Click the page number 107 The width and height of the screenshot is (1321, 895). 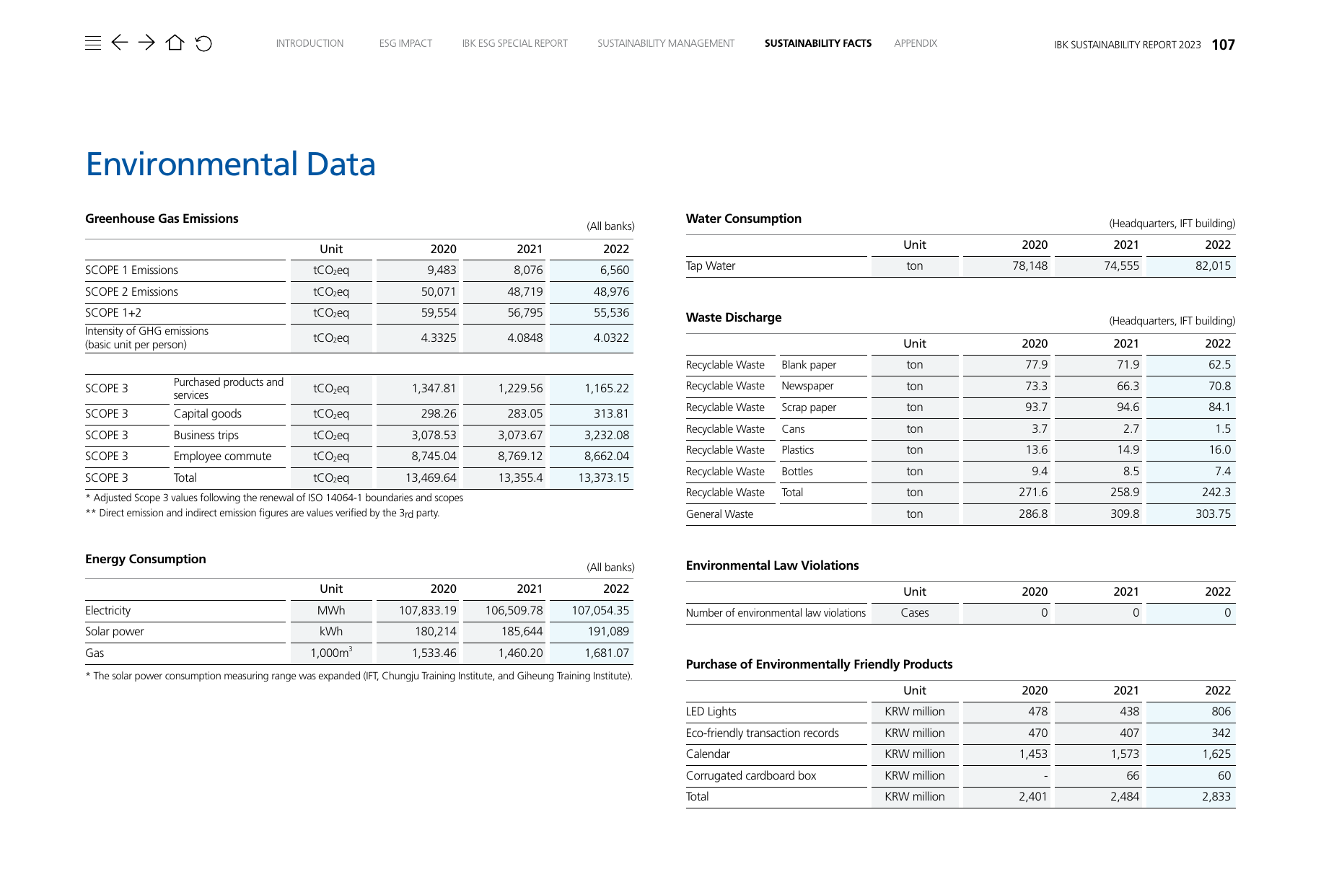(1223, 45)
